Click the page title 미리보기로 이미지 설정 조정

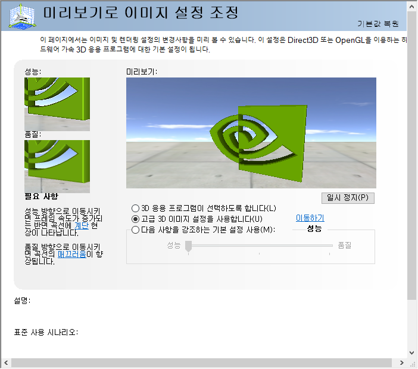141,13
